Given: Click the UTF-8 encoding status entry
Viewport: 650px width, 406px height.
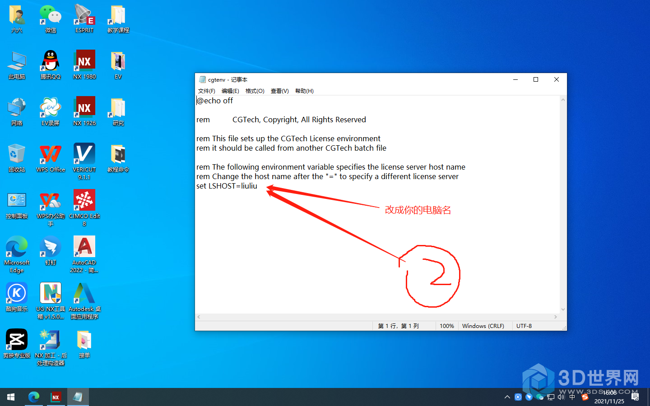Looking at the screenshot, I should (524, 326).
